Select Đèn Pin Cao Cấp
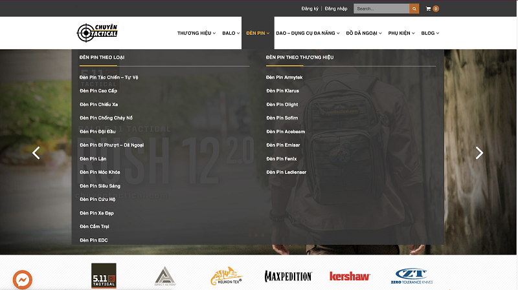 tap(98, 90)
